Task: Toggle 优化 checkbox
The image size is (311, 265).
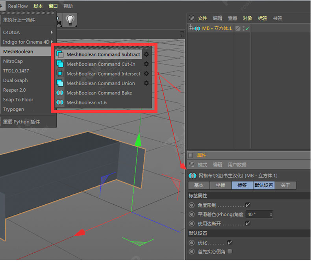Action: click(x=230, y=243)
